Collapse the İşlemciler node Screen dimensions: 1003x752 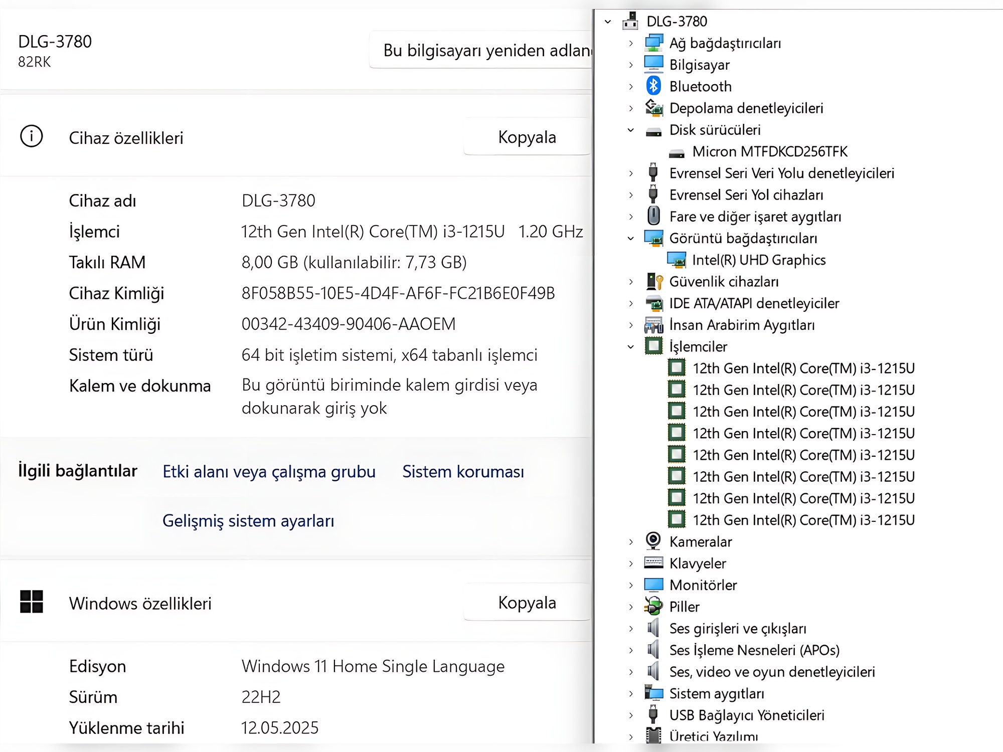tap(631, 346)
